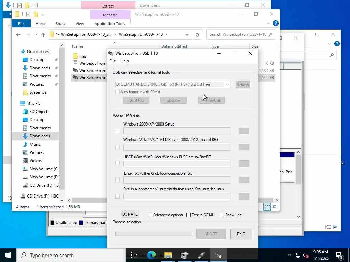Viewport: 350px width, 262px height.
Task: Click the RMPrepUSB button
Action: (x=211, y=100)
